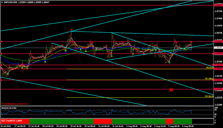Click the red price tag 1.54121

pos(218,89)
